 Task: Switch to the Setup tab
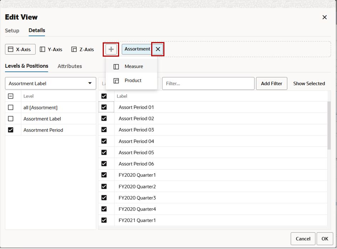tap(12, 31)
